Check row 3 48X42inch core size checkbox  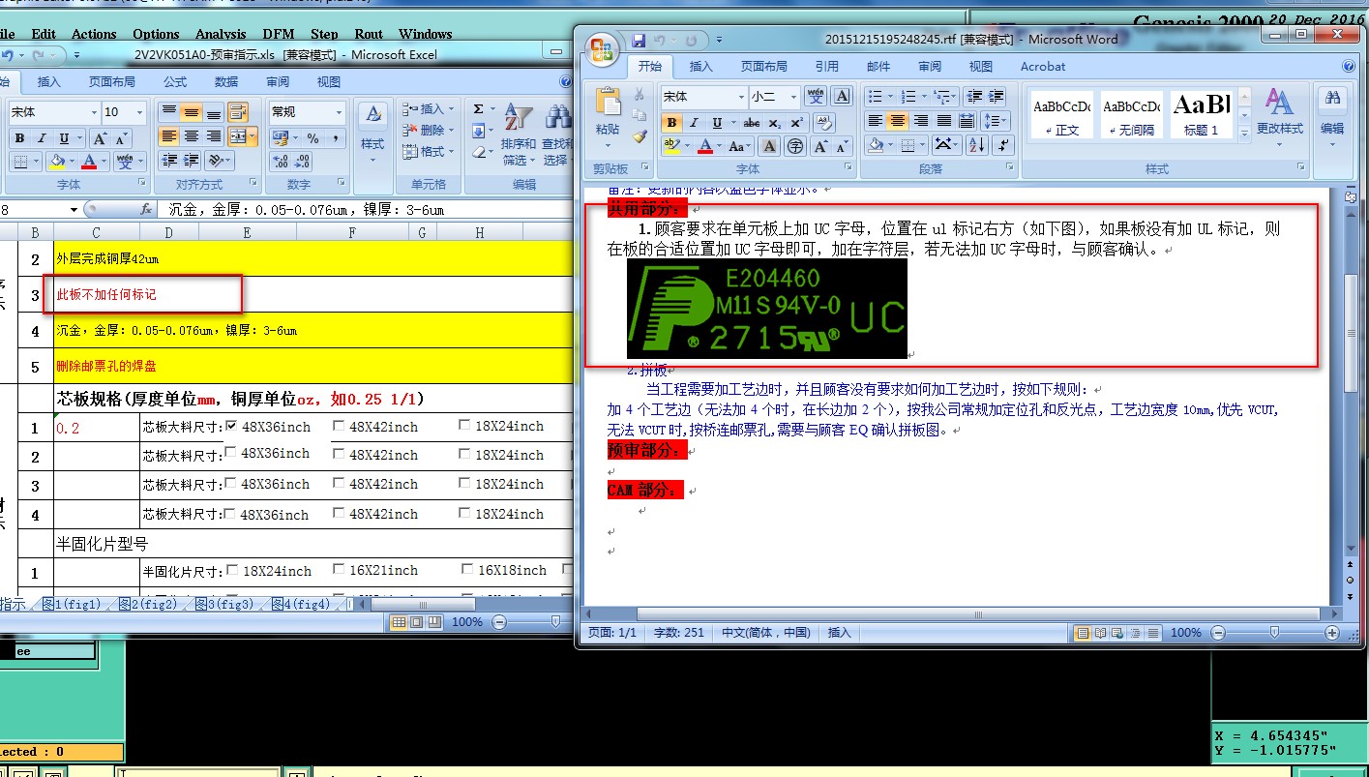(x=338, y=483)
